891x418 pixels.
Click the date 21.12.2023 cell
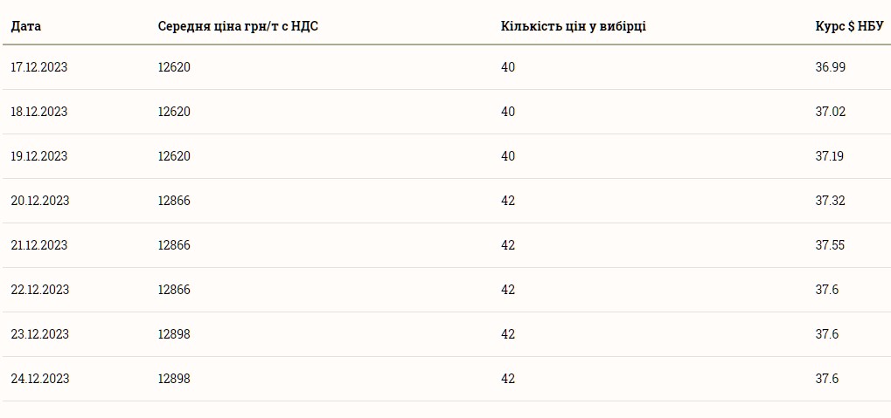point(39,245)
